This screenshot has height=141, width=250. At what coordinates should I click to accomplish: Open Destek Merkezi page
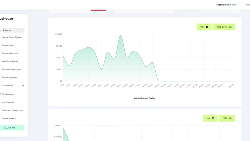pos(9,118)
